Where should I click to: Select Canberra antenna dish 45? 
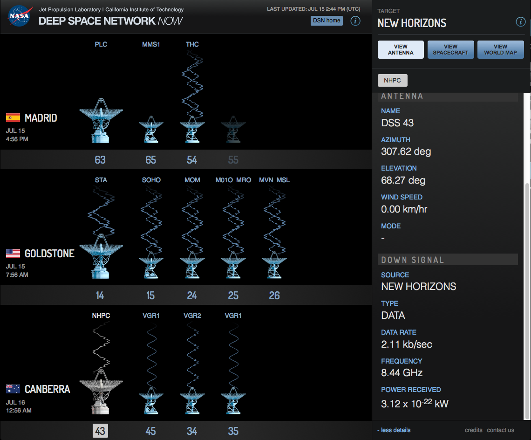(151, 400)
